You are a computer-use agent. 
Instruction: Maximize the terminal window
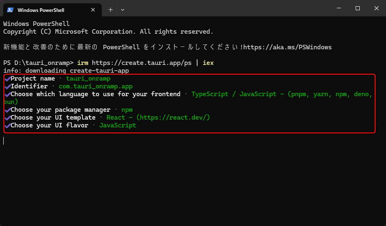tap(358, 8)
